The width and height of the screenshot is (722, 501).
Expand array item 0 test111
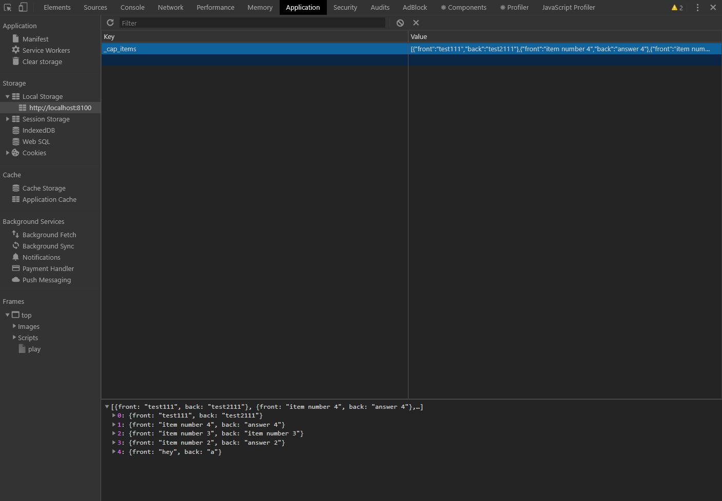(x=114, y=415)
